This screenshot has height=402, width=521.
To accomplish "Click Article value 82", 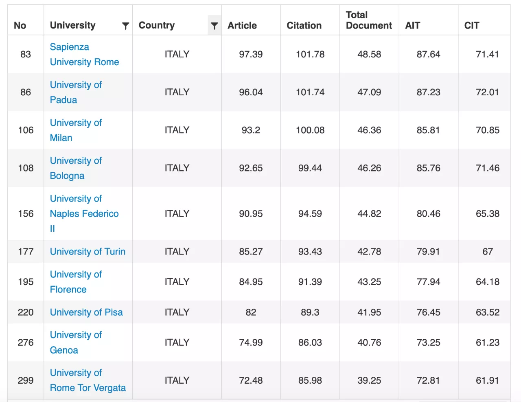I will 251,312.
